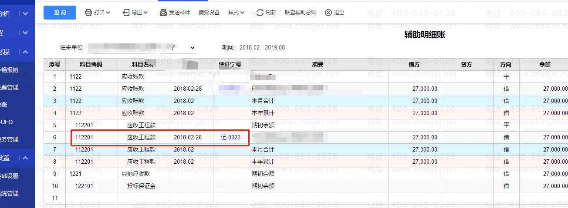Click 本月合计 in row 3
This screenshot has height=208, width=568.
click(263, 101)
